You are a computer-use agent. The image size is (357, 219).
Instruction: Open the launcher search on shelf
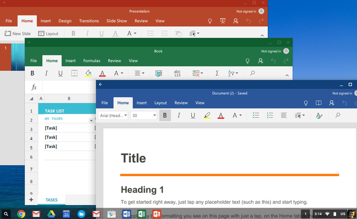[6, 214]
